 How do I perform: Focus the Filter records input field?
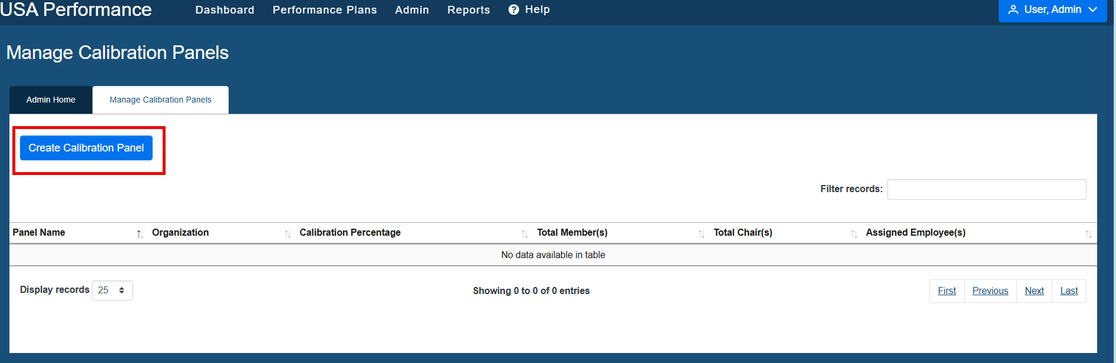986,189
